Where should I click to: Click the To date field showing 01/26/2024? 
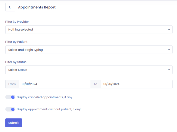(136, 84)
